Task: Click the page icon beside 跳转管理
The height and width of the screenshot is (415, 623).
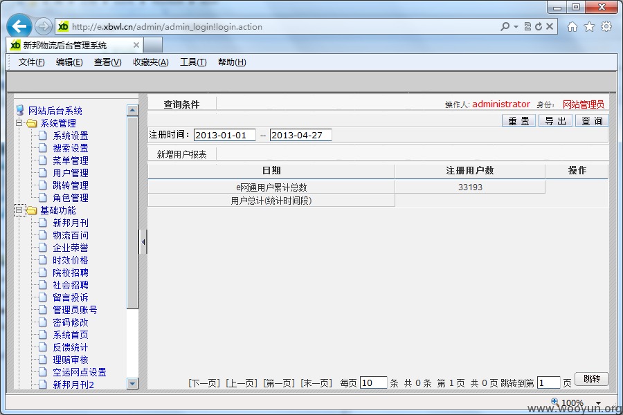Action: point(43,185)
